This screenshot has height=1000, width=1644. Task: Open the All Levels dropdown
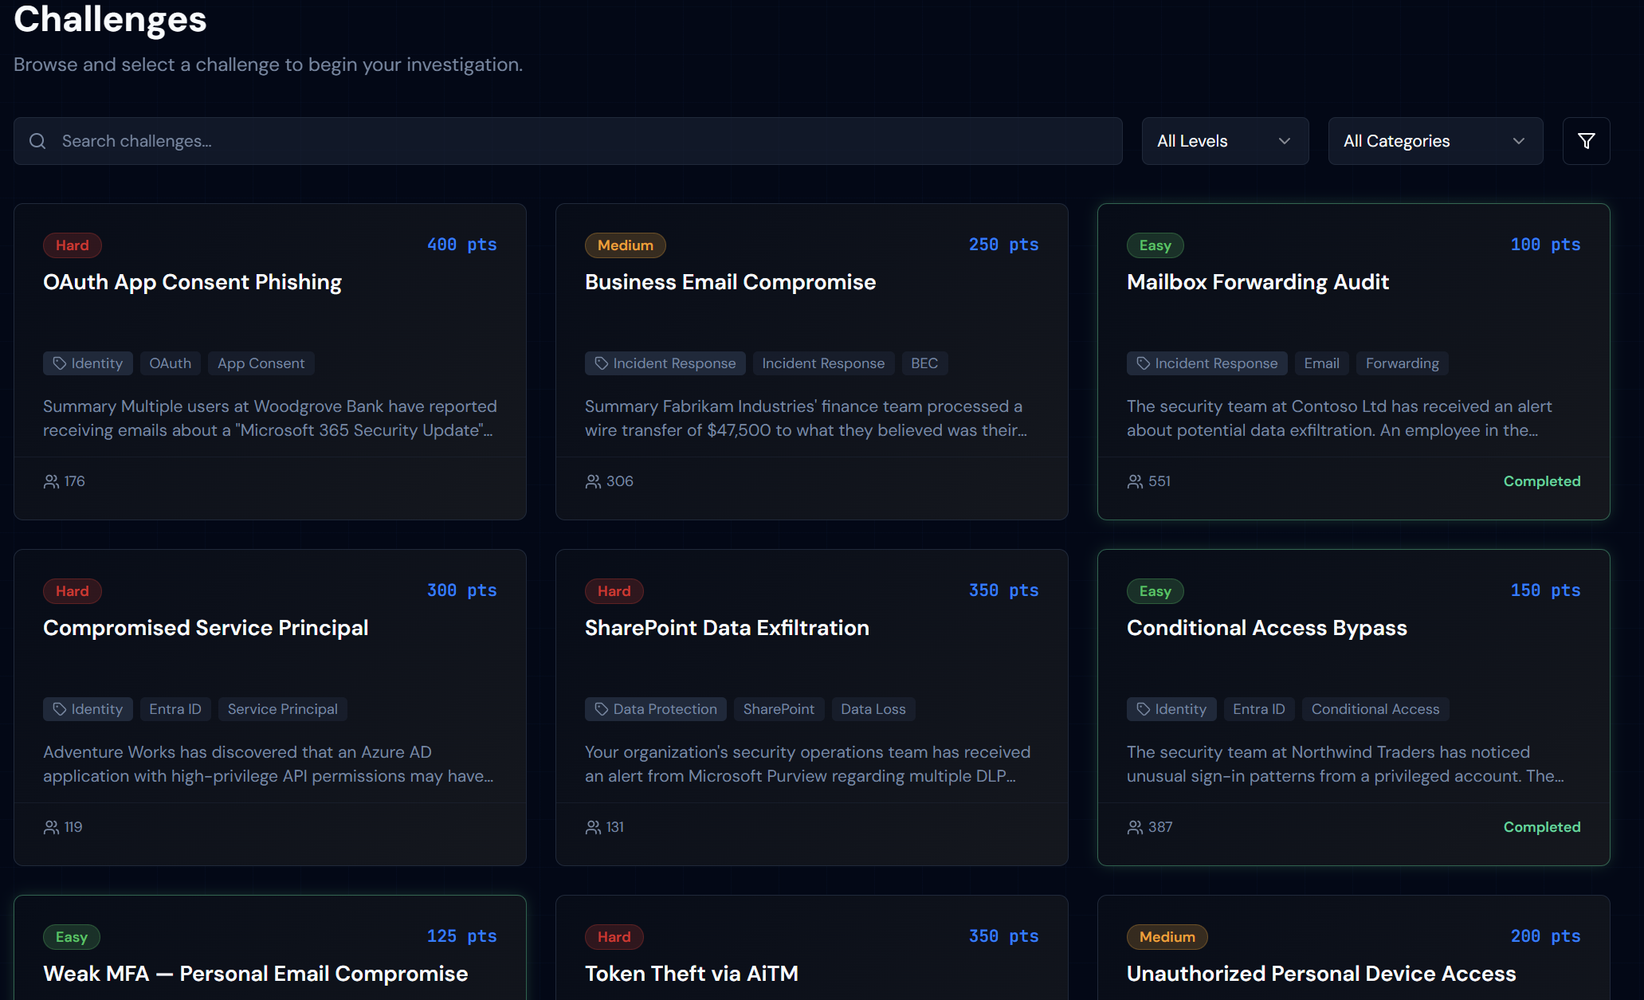[1224, 141]
